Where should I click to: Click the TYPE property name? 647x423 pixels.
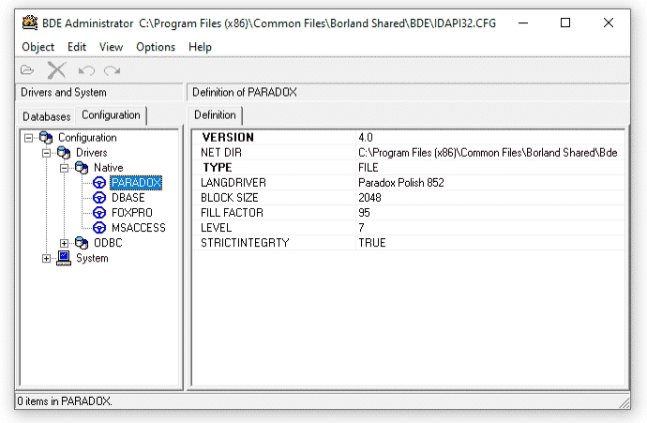click(218, 168)
